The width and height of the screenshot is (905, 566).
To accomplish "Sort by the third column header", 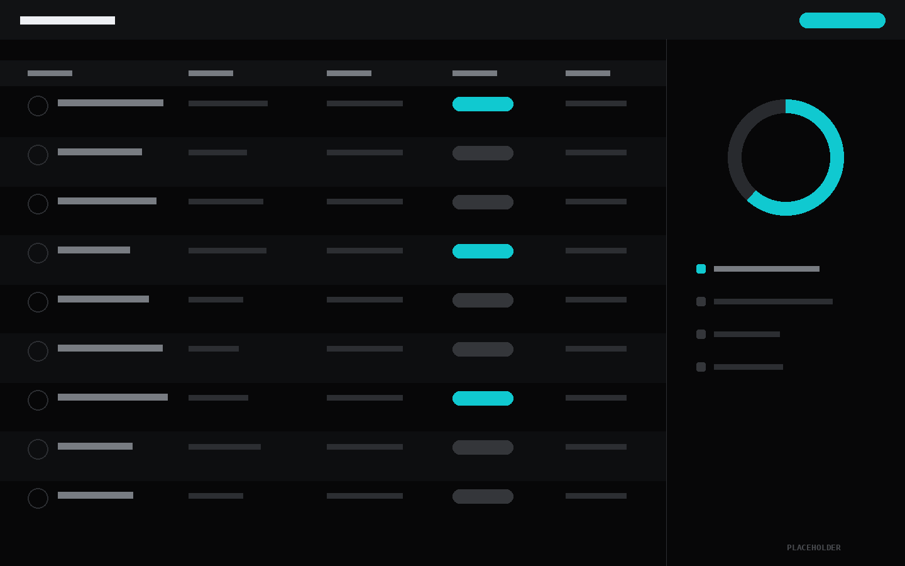I will coord(349,73).
